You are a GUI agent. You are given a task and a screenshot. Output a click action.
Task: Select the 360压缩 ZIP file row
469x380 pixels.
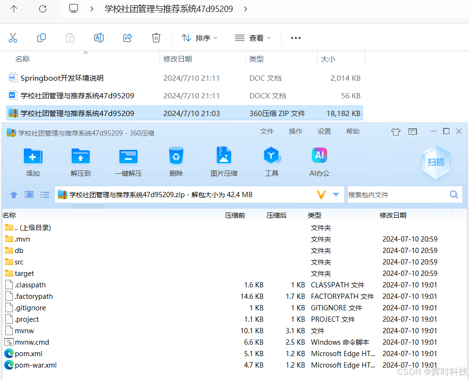coord(184,113)
